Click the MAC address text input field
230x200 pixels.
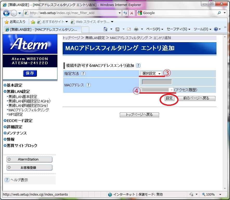tap(157, 82)
